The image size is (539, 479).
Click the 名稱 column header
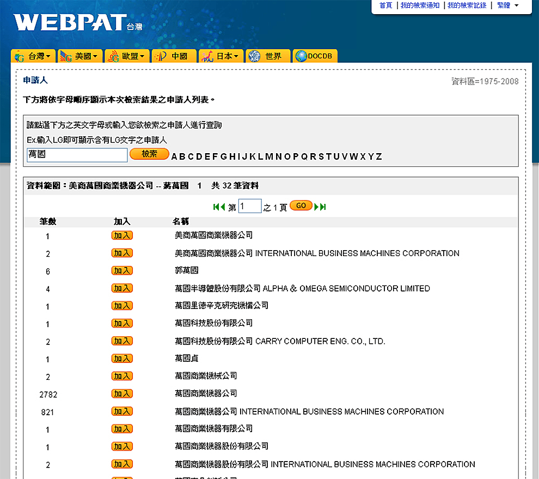(x=181, y=221)
